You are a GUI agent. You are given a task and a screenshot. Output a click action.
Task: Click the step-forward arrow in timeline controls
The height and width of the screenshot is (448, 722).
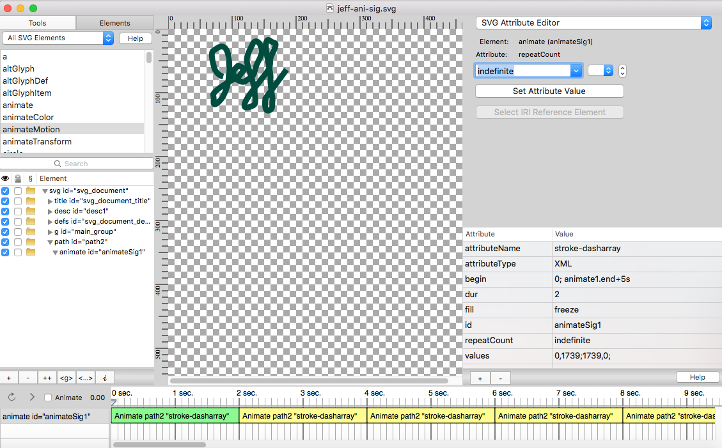[31, 397]
